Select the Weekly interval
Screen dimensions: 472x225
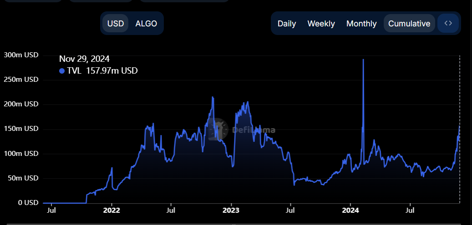[x=321, y=24]
